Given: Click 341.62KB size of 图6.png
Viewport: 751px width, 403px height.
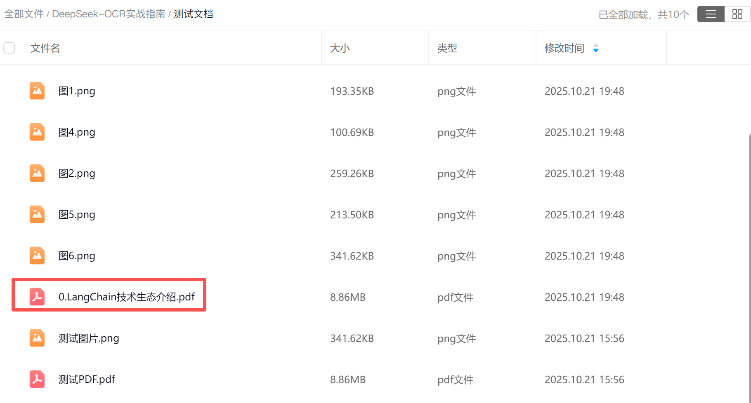Looking at the screenshot, I should pos(352,256).
